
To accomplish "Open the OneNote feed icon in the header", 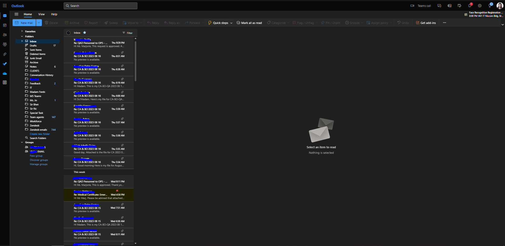I will (x=449, y=6).
